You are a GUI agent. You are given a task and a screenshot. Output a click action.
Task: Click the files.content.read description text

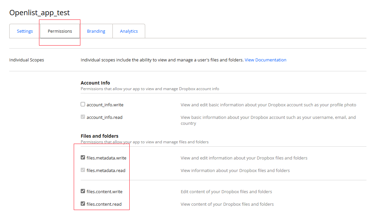(x=227, y=204)
